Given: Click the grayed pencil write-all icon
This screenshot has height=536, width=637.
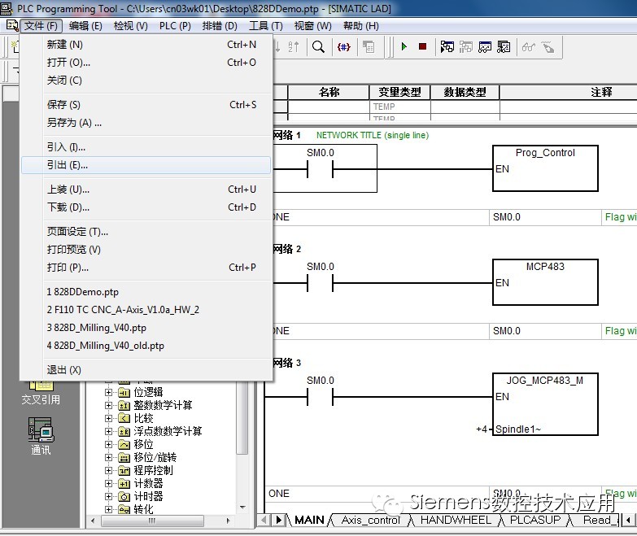Looking at the screenshot, I should tap(548, 46).
